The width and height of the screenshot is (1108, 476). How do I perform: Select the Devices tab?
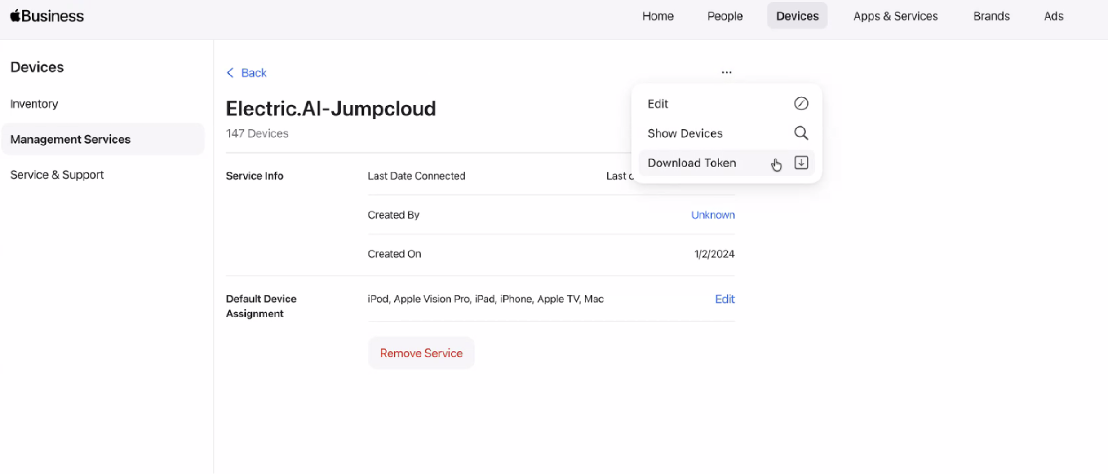[797, 16]
